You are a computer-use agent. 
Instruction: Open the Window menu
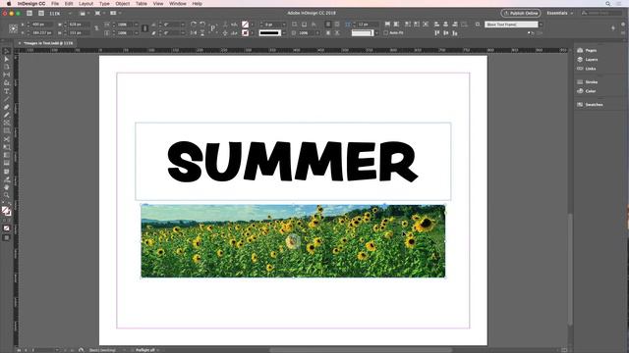click(178, 4)
